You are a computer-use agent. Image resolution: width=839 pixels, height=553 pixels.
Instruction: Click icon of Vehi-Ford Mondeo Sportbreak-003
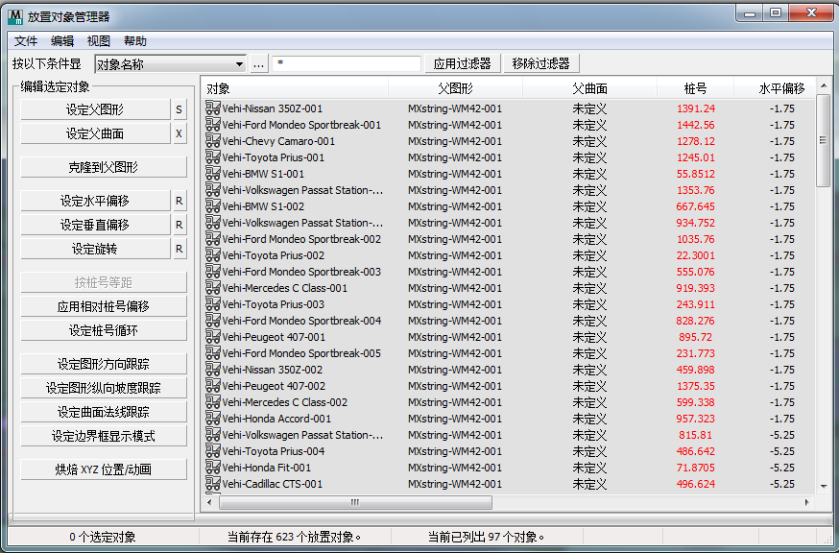pyautogui.click(x=212, y=272)
